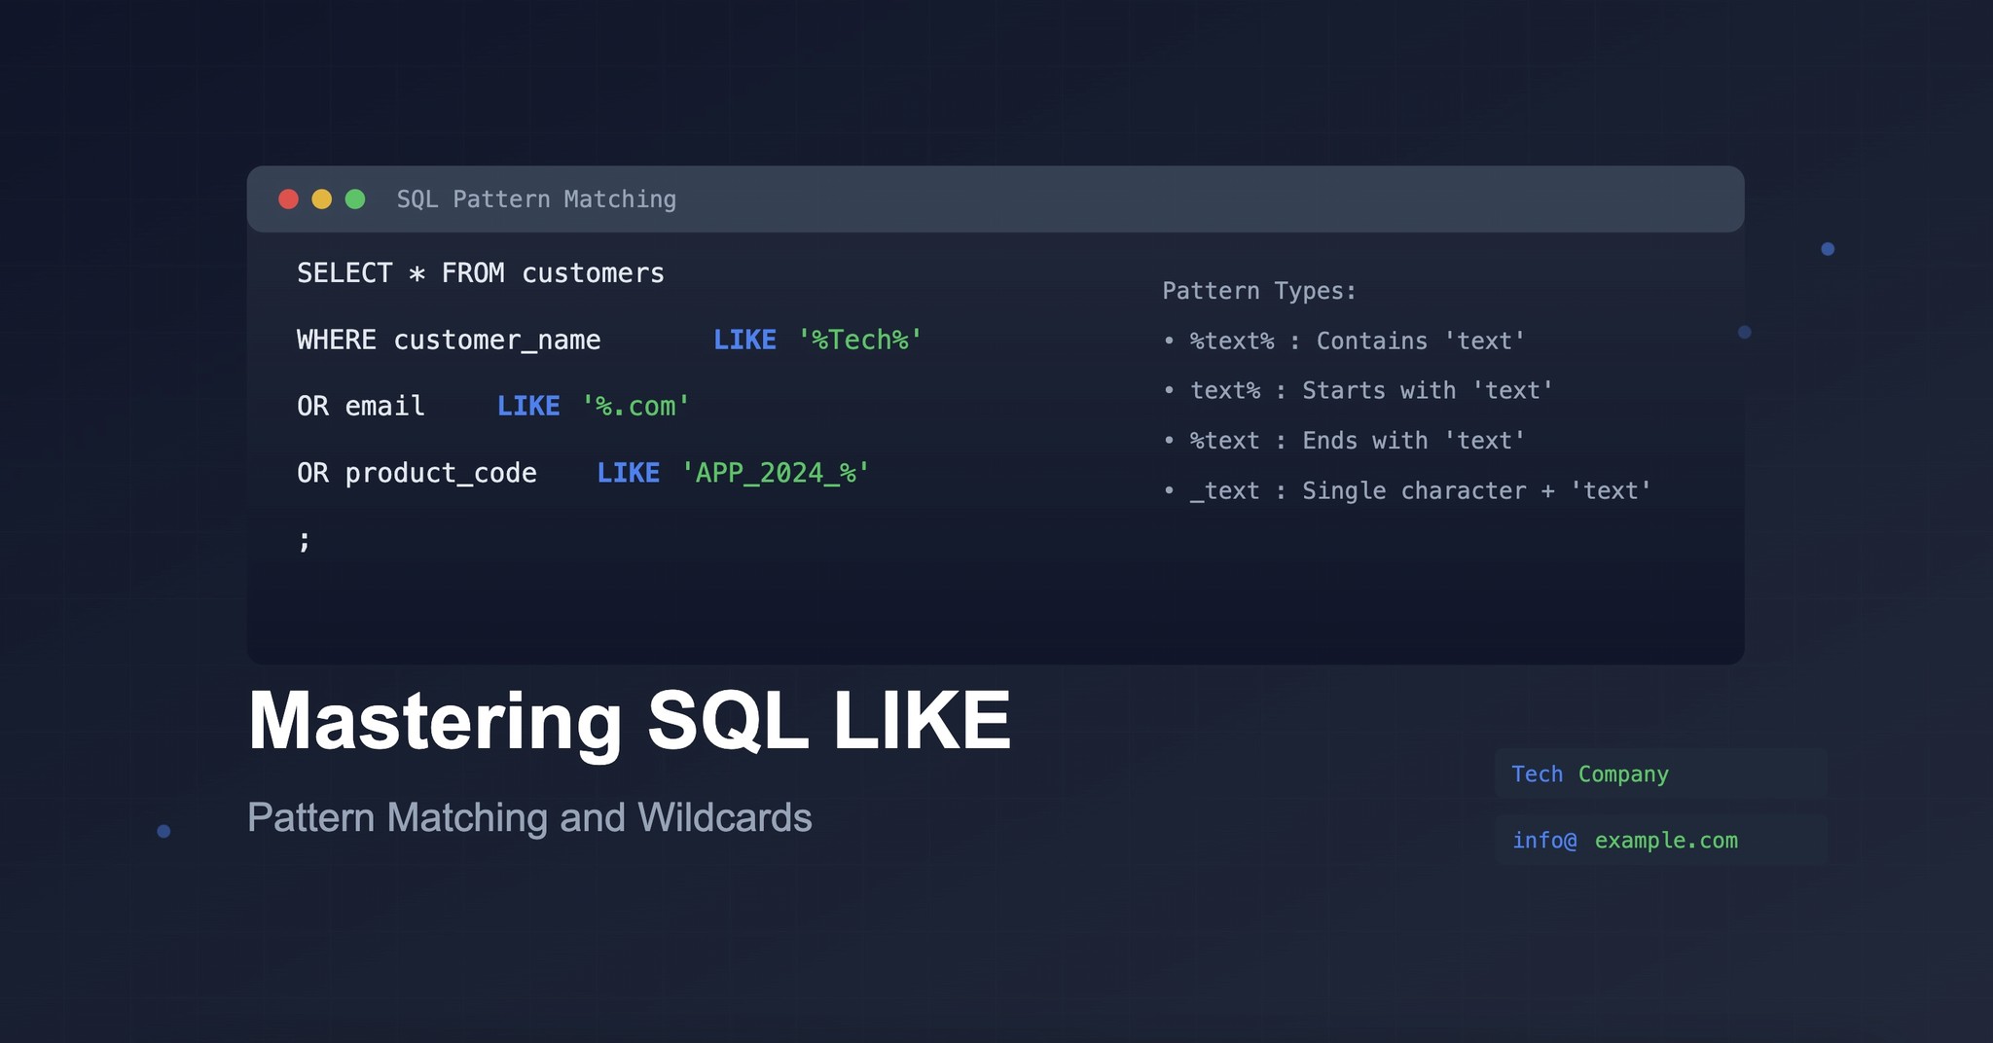This screenshot has width=1993, height=1043.
Task: Switch to the SQL Pattern Matching tab
Action: coord(536,198)
